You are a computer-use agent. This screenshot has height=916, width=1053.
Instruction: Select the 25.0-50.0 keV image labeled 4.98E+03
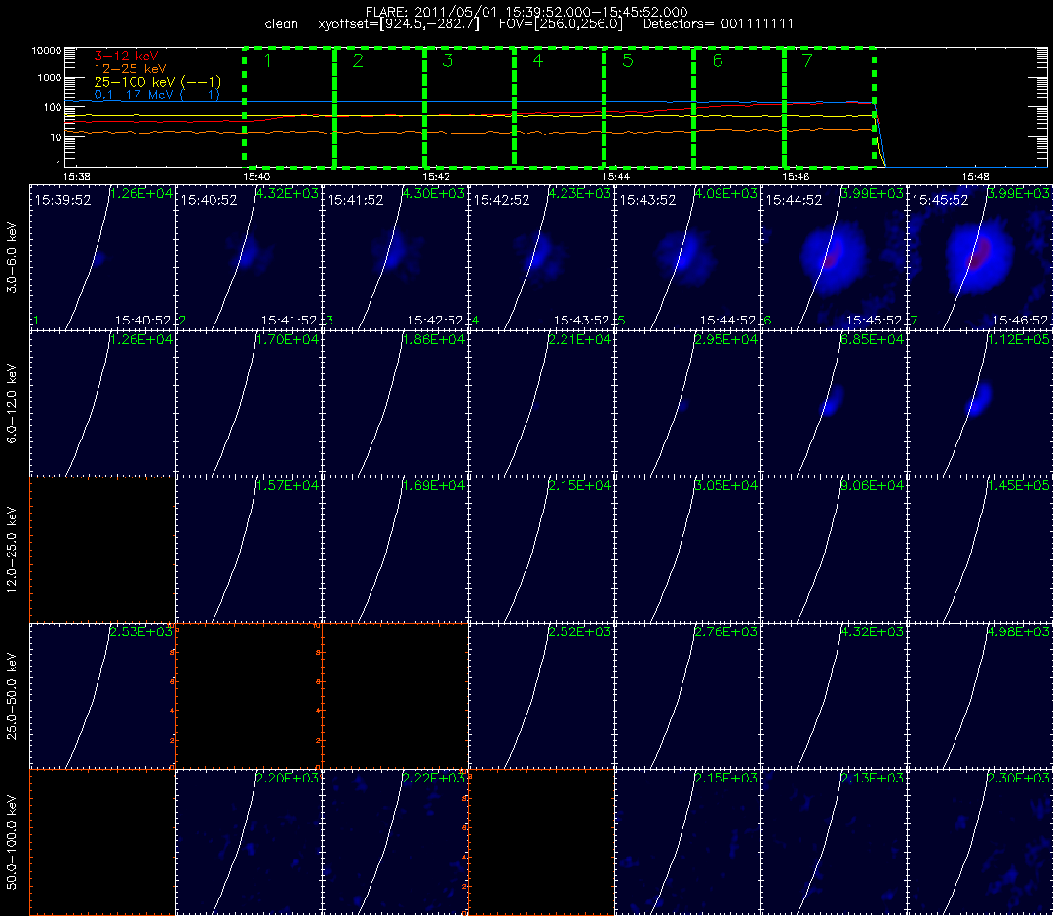[x=981, y=696]
